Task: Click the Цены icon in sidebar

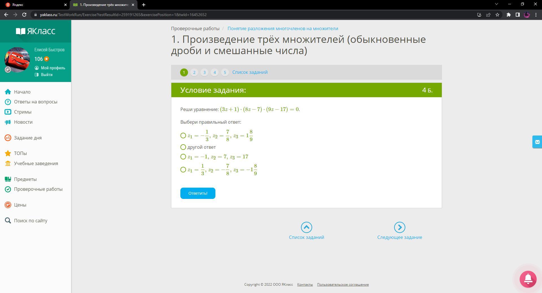Action: [x=8, y=205]
